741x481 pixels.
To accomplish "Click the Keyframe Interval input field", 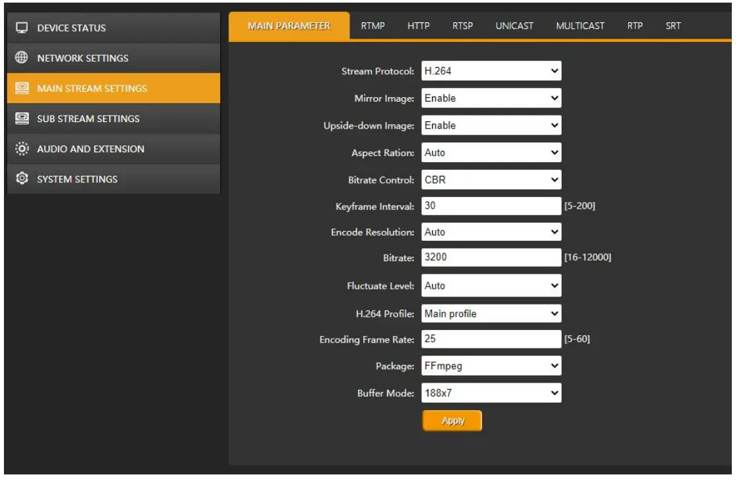I will [491, 206].
